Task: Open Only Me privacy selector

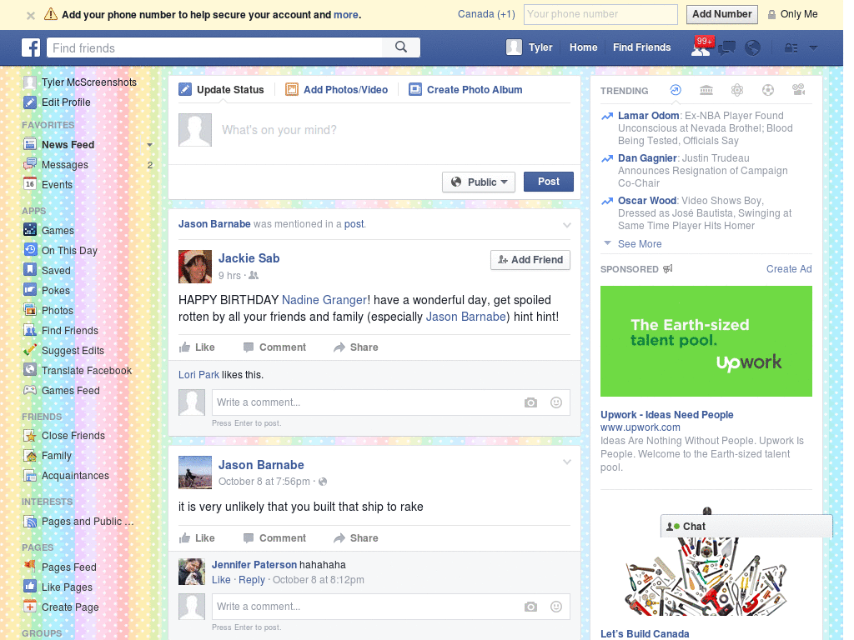Action: point(793,14)
